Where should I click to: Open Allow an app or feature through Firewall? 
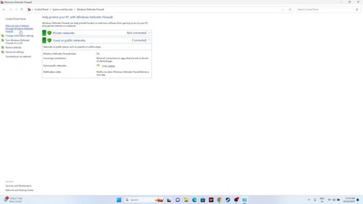19,28
